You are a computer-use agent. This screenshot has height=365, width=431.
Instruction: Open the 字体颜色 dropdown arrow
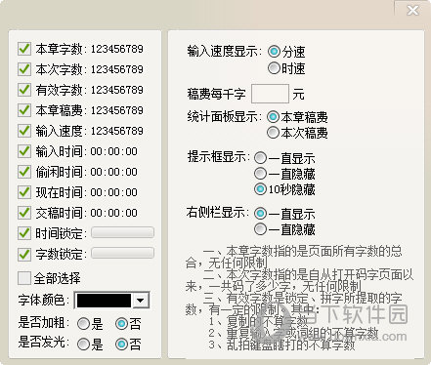click(141, 301)
